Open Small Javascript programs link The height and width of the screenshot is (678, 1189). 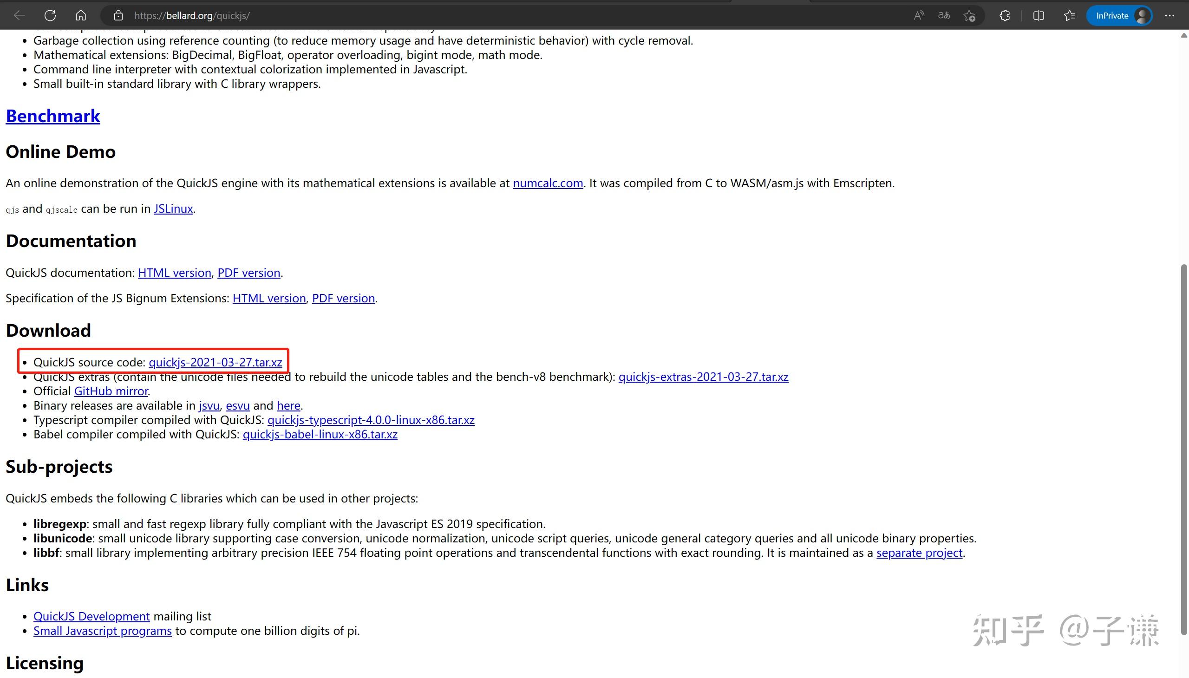(103, 631)
